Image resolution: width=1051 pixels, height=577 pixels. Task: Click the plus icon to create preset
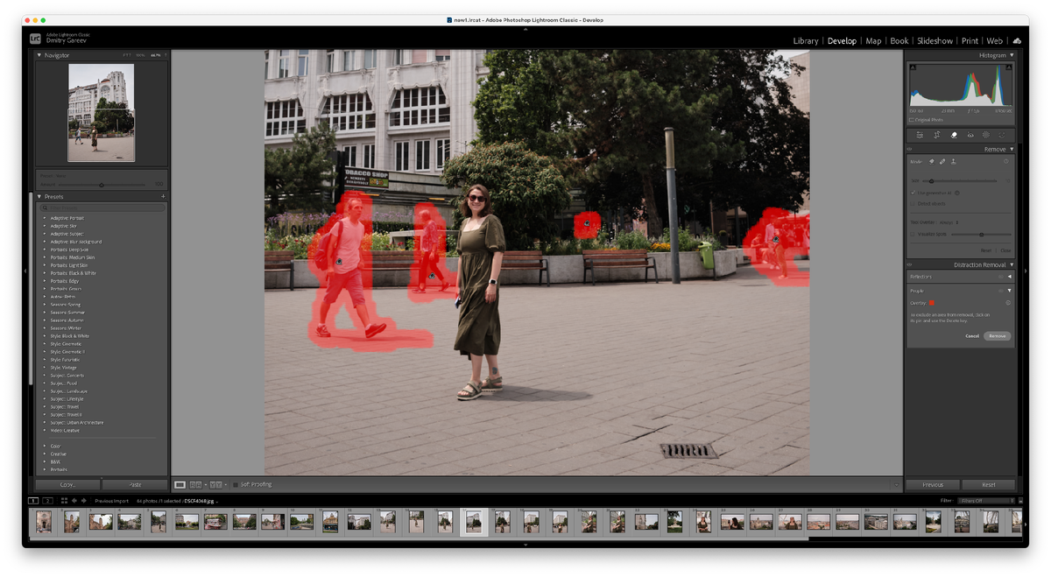163,196
